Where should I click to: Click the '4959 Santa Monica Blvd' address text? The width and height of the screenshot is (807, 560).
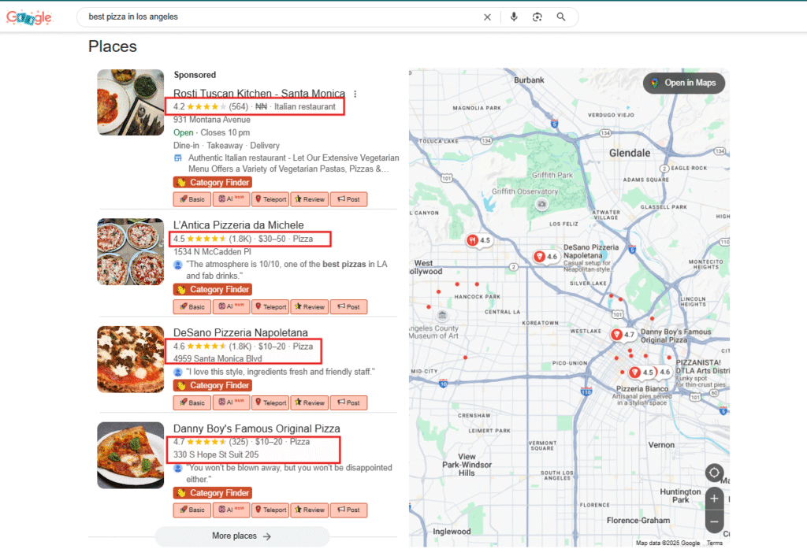(218, 358)
